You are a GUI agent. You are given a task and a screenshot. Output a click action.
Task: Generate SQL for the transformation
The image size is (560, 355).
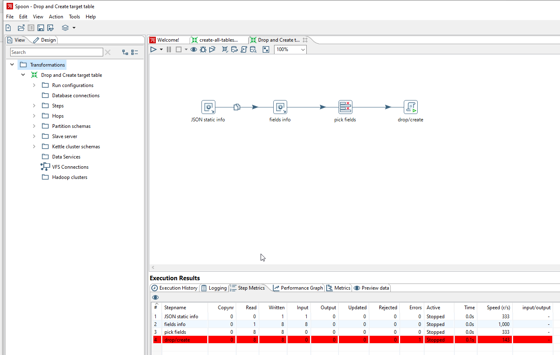(x=244, y=49)
